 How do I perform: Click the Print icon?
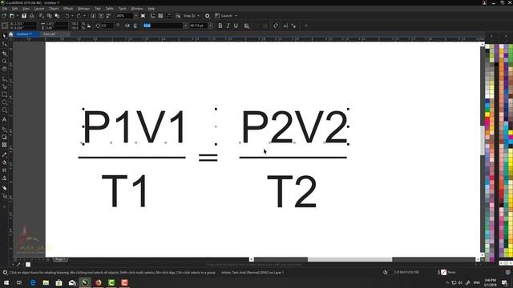click(32, 16)
